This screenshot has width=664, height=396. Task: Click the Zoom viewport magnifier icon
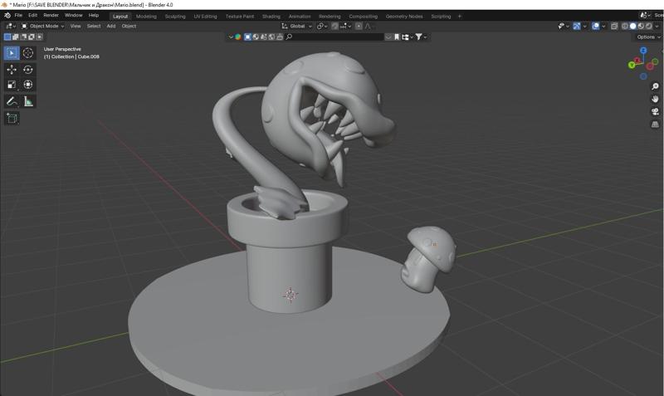tap(655, 86)
